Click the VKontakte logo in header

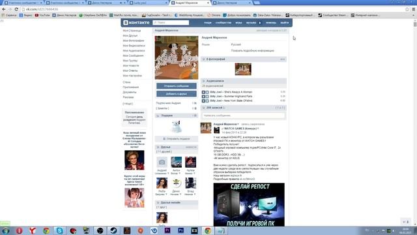[136, 23]
